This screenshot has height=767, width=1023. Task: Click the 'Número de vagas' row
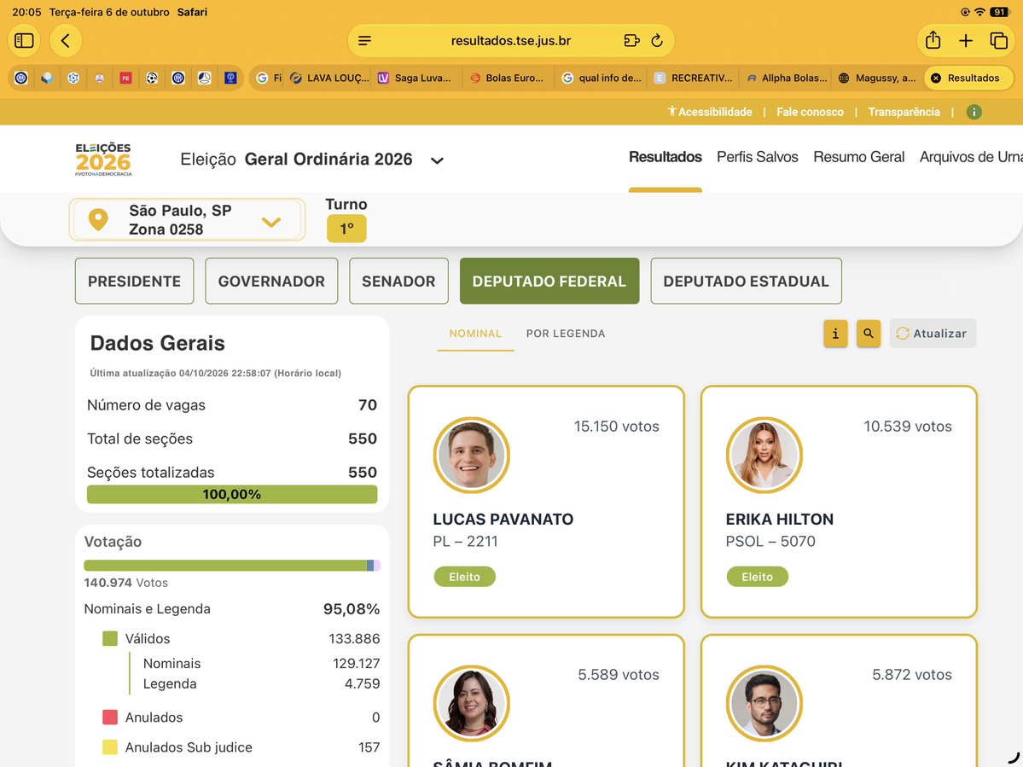pos(231,405)
